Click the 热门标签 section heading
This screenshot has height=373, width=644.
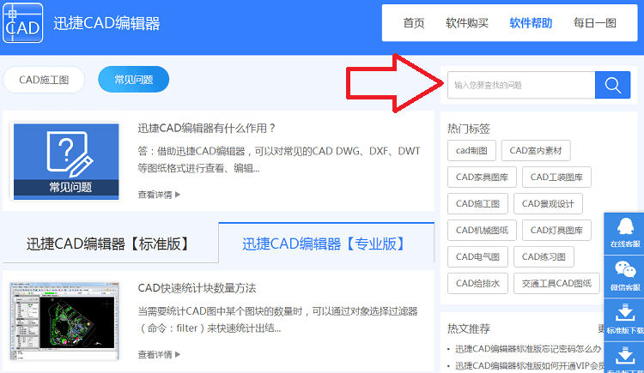click(469, 129)
